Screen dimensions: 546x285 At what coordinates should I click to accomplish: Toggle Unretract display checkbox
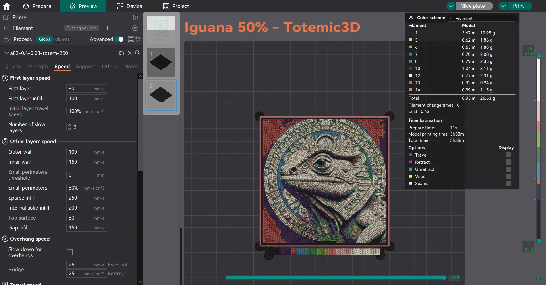(x=508, y=169)
